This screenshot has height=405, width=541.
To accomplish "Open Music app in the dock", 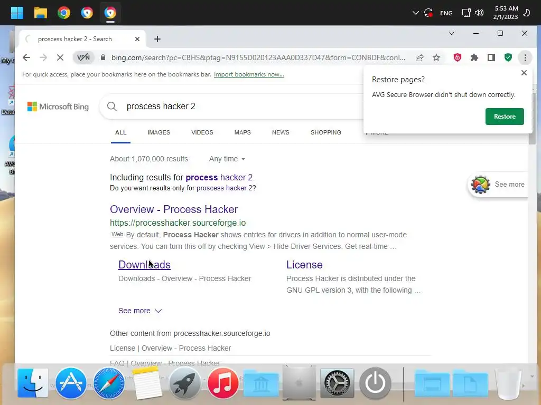I will click(x=223, y=383).
